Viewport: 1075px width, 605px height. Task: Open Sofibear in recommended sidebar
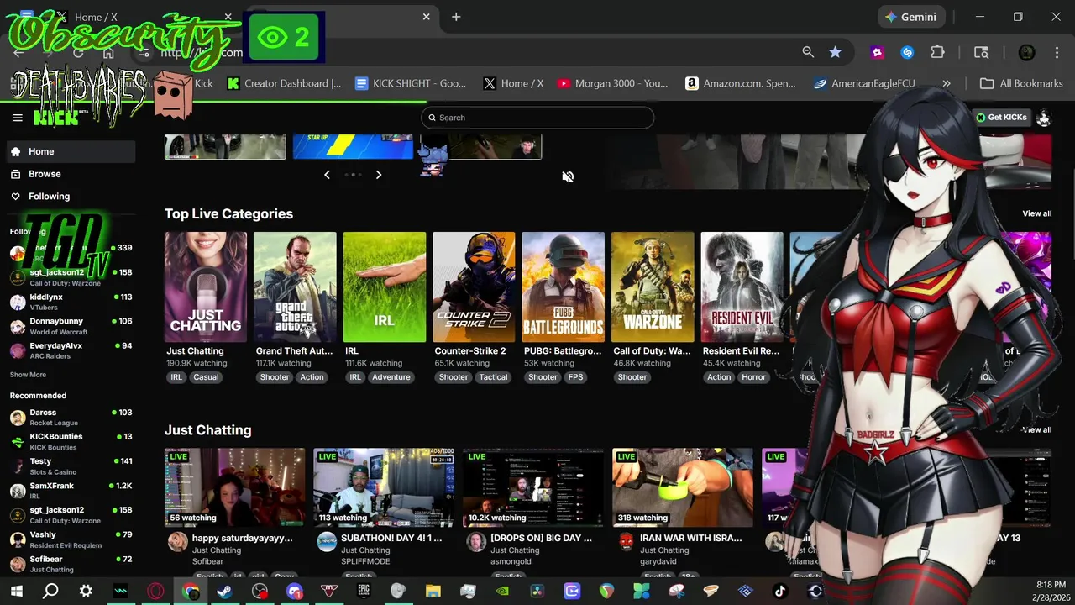tap(71, 564)
